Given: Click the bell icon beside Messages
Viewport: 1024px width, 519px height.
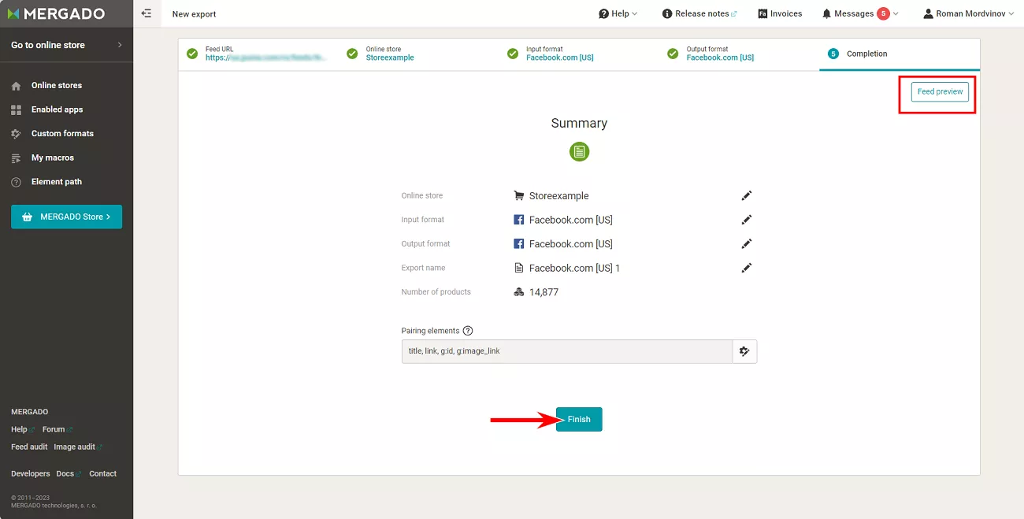Looking at the screenshot, I should [826, 13].
